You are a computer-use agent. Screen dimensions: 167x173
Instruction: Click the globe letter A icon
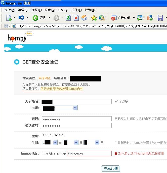102,18
